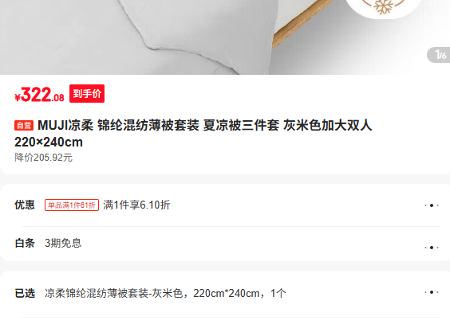Image resolution: width=450 pixels, height=328 pixels.
Task: Expand the 优惠 row three-dot menu
Action: [x=432, y=205]
